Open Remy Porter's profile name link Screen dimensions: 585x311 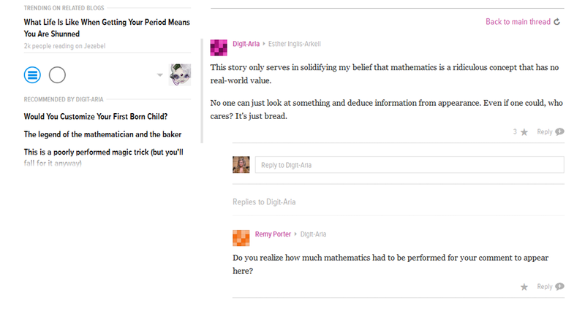tap(273, 234)
